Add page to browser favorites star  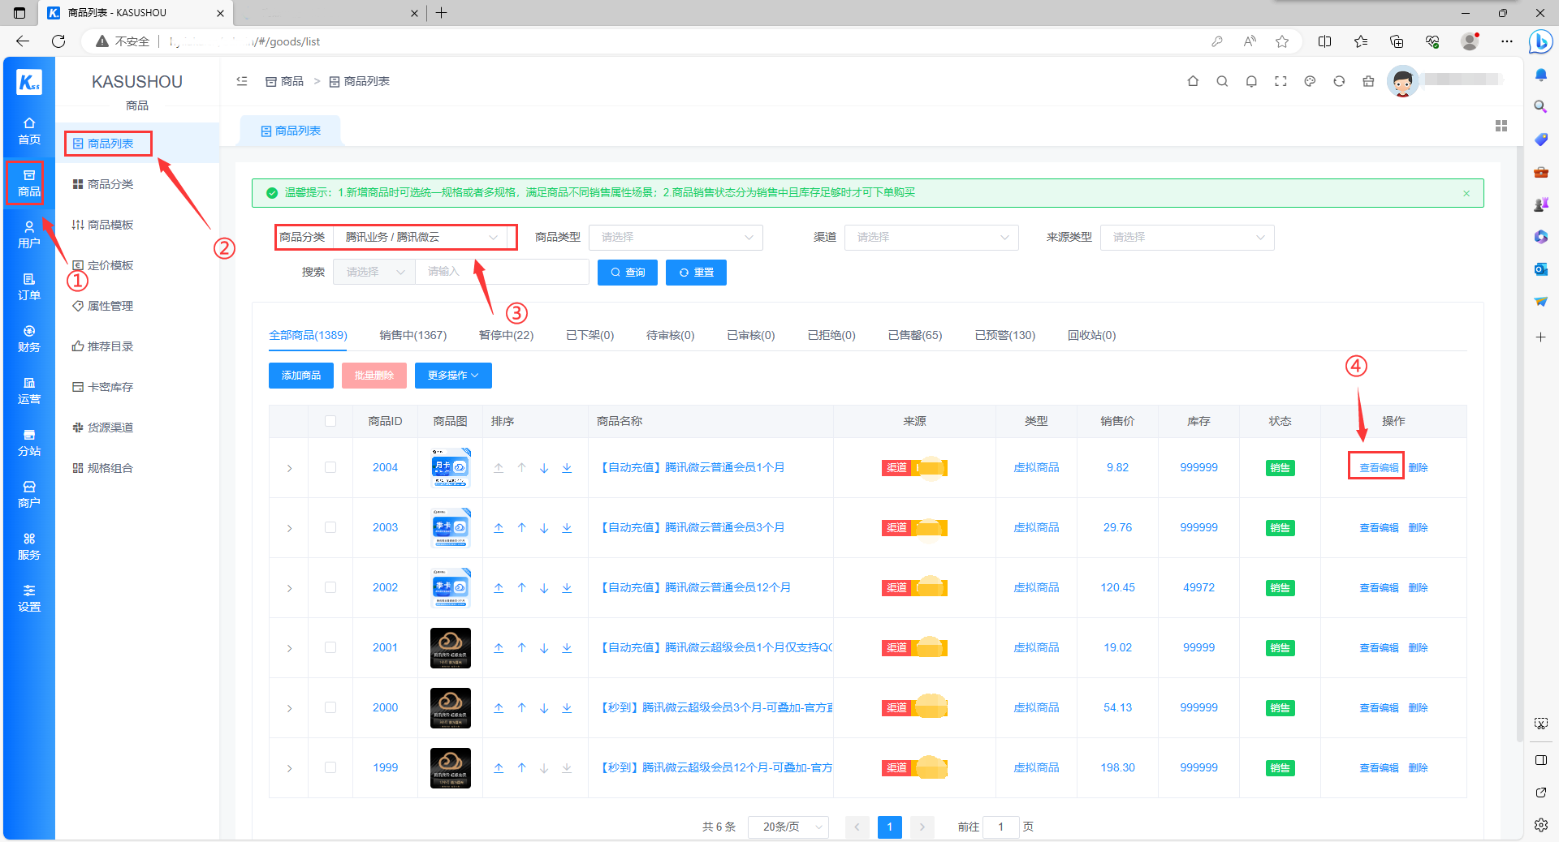pyautogui.click(x=1282, y=41)
